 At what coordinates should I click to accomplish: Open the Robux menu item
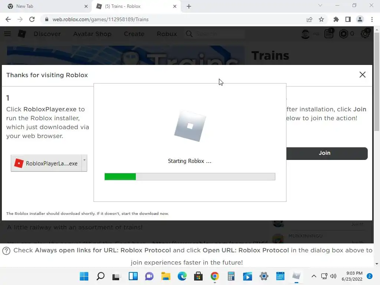tap(167, 34)
